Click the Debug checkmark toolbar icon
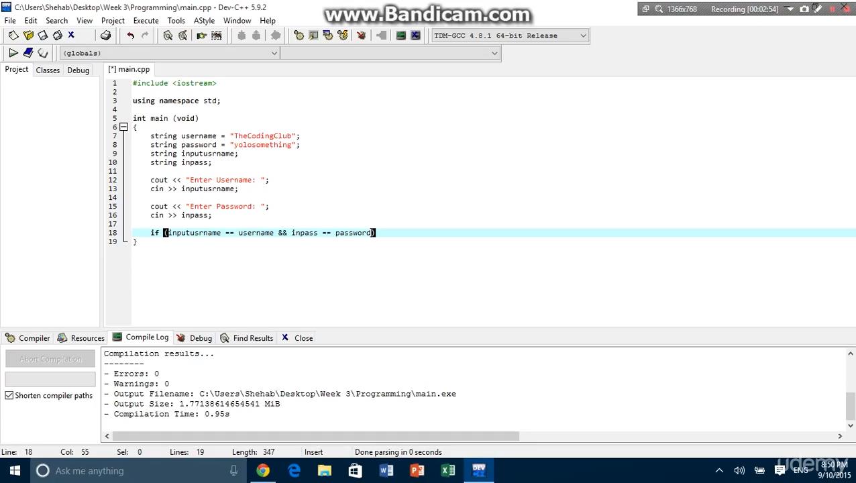Viewport: 856px width, 483px height. tap(362, 36)
